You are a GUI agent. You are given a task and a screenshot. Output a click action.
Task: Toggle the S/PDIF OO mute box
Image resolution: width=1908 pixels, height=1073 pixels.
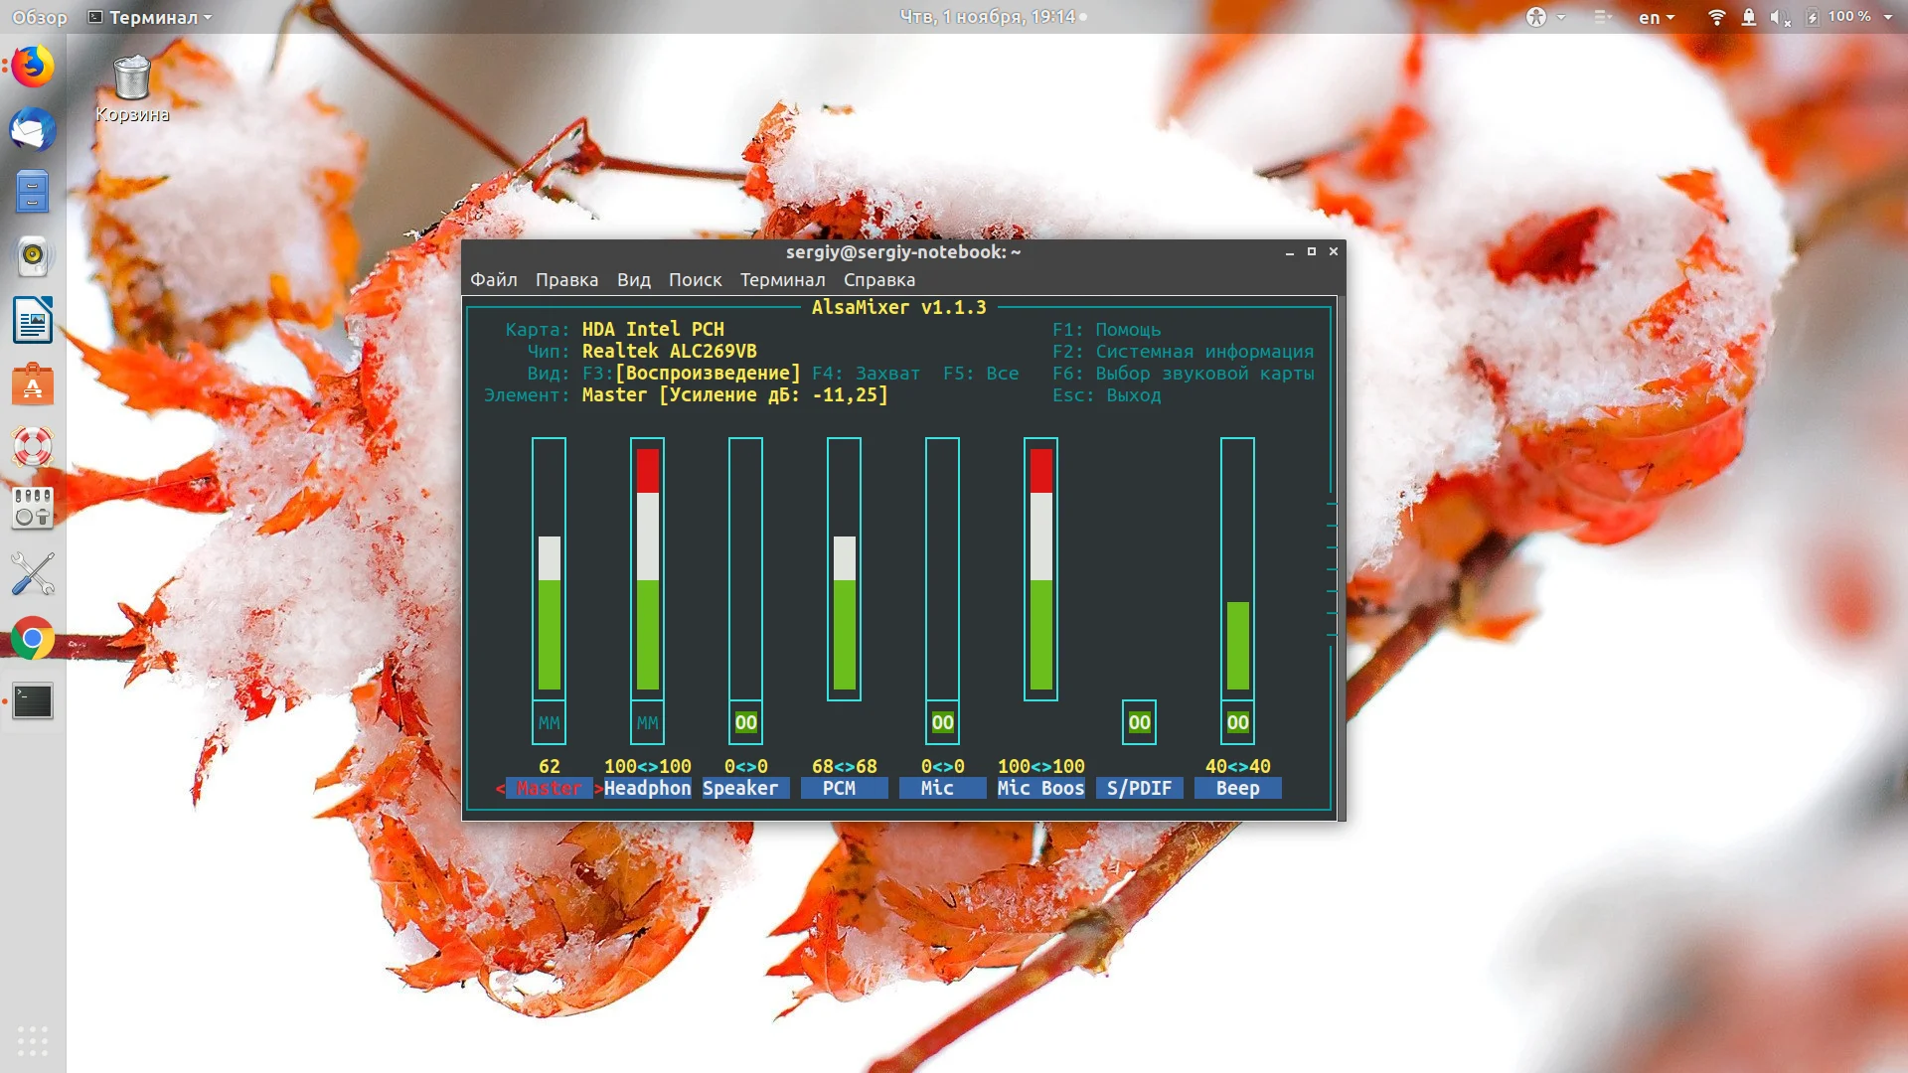pos(1139,723)
